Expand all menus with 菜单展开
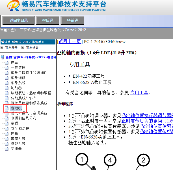 (11, 48)
